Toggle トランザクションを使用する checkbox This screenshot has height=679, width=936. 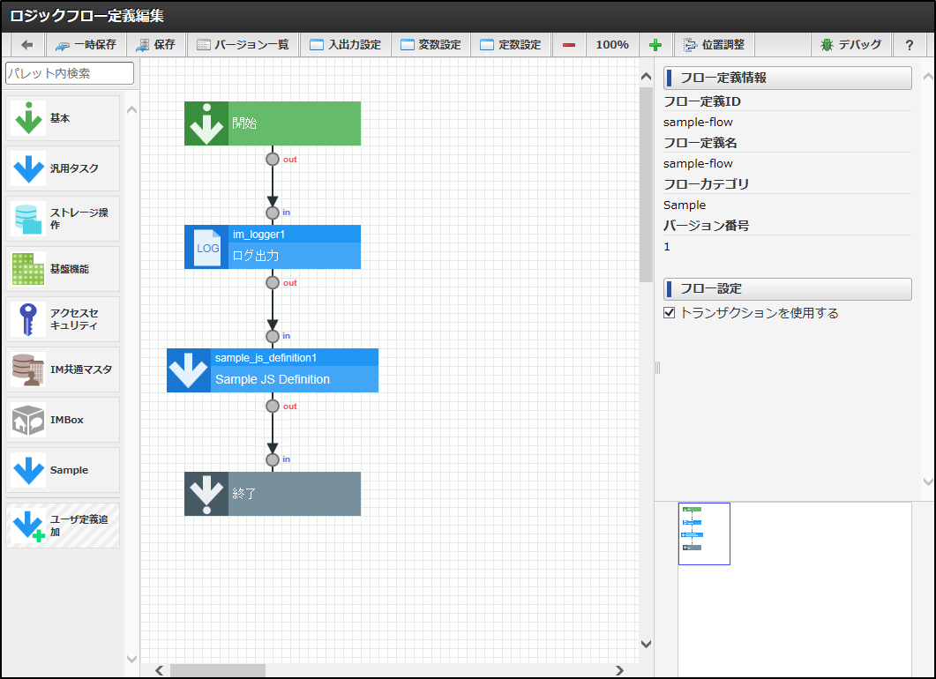click(x=670, y=313)
